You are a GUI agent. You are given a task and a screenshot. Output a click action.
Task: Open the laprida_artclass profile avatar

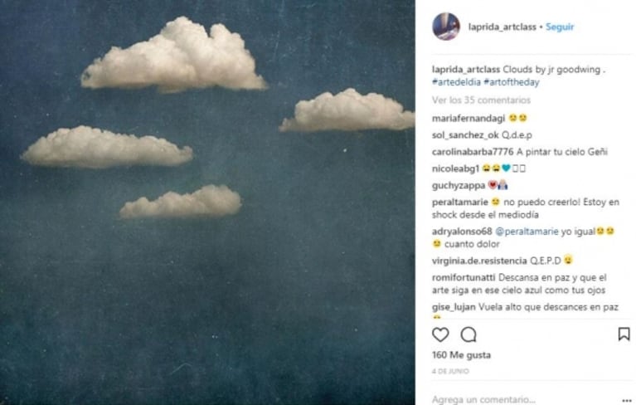[x=446, y=27]
